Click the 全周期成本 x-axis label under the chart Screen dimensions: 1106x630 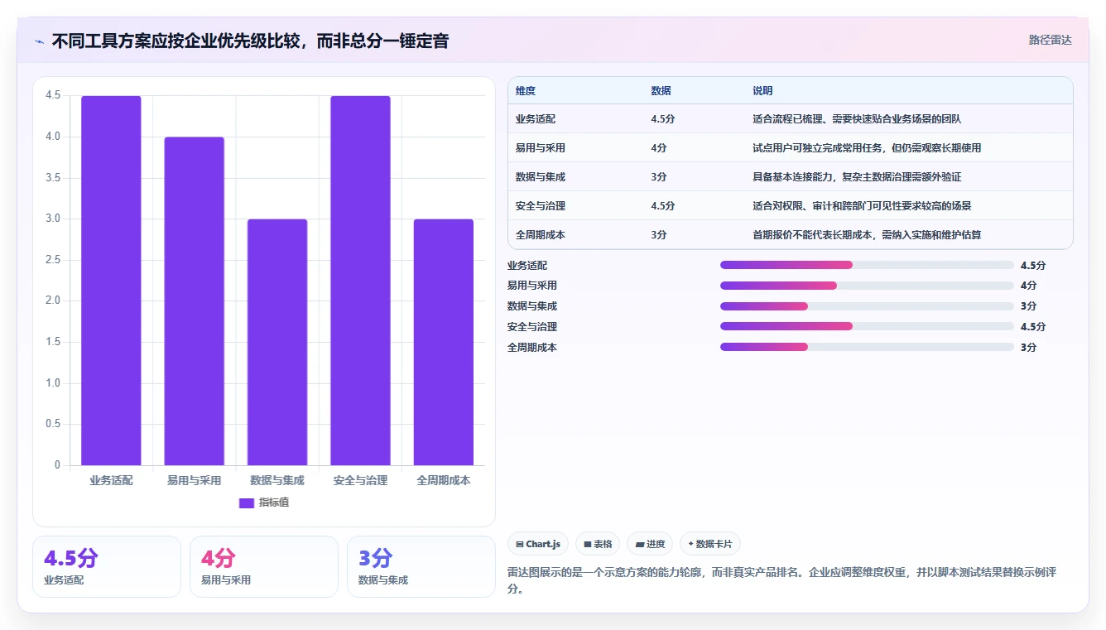tap(444, 480)
